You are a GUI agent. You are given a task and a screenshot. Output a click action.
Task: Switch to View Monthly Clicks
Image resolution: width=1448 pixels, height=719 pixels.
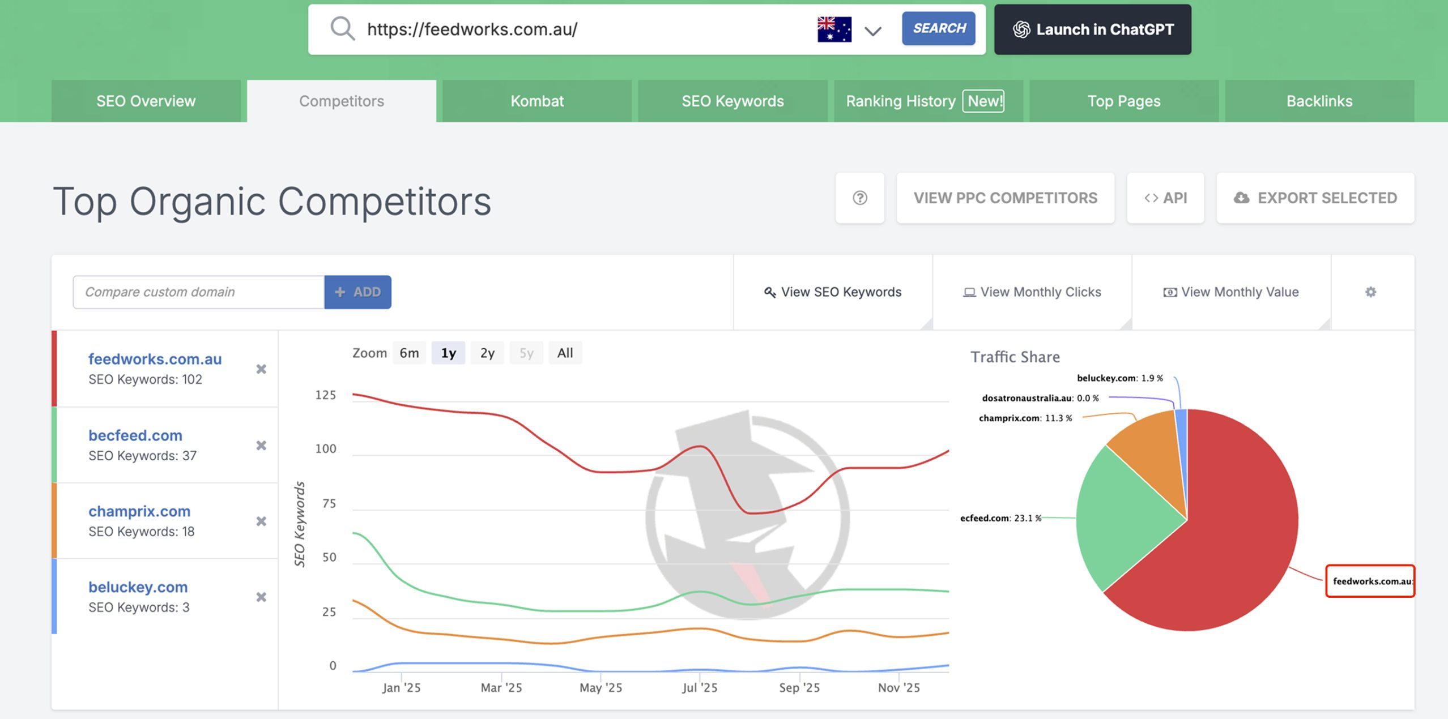click(x=1032, y=292)
